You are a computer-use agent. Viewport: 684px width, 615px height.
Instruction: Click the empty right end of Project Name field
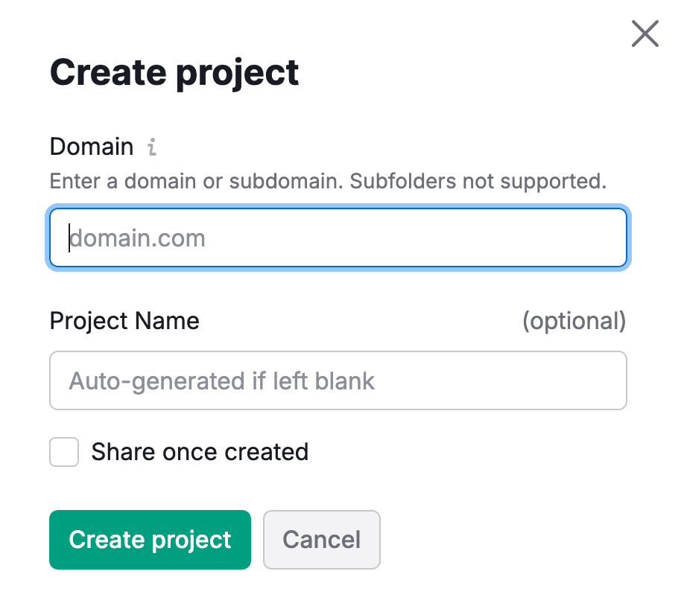pos(566,381)
